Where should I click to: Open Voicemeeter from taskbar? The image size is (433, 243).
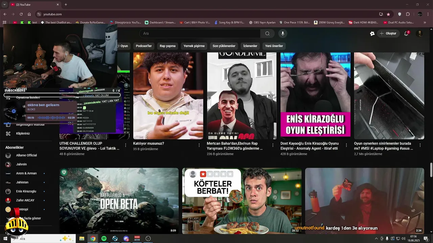point(137,239)
